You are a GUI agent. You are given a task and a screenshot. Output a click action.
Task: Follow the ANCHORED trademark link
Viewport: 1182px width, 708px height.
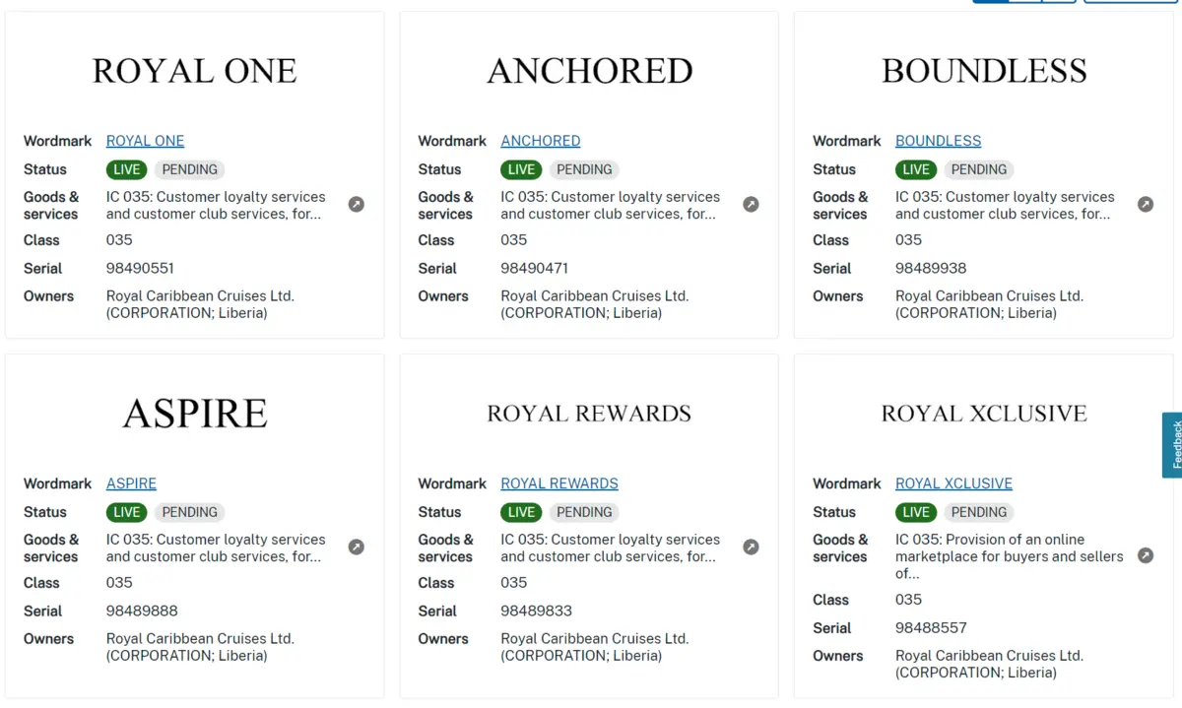(x=540, y=141)
